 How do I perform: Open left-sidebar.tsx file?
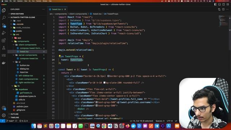pos(27,75)
